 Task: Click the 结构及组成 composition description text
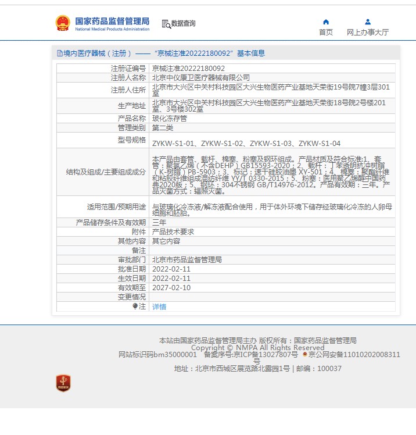coord(271,175)
